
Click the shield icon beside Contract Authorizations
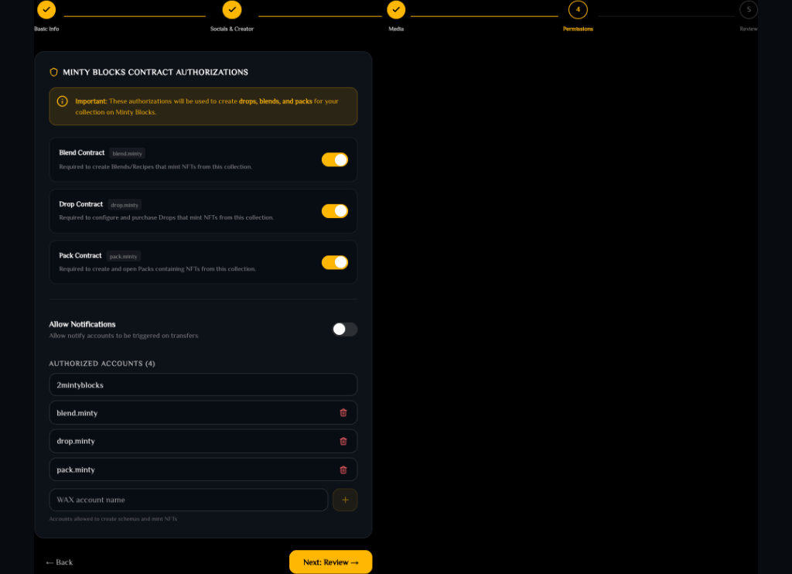pyautogui.click(x=53, y=72)
